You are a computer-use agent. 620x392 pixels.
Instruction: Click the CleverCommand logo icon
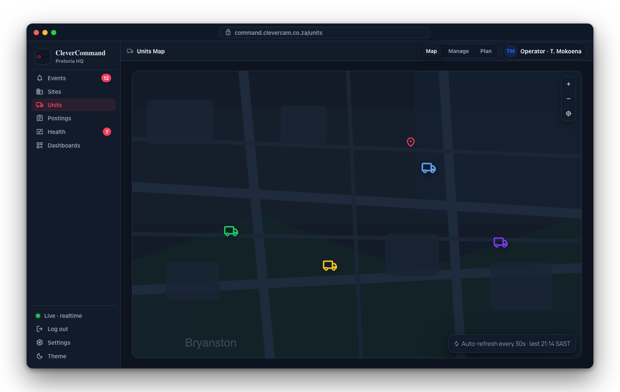point(43,57)
